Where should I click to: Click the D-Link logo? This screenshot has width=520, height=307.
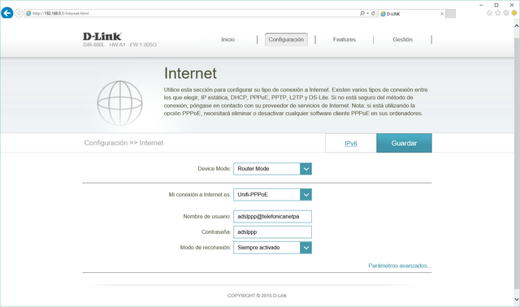(x=102, y=36)
